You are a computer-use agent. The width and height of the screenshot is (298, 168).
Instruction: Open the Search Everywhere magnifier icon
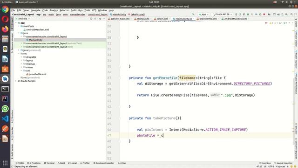[x=291, y=14]
